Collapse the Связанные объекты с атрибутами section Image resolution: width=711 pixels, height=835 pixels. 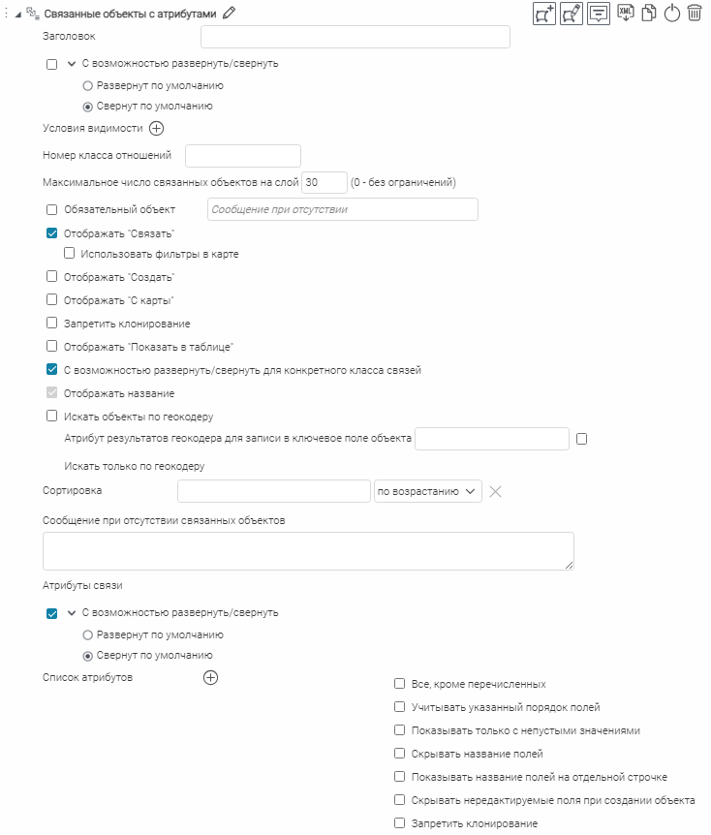[x=18, y=14]
